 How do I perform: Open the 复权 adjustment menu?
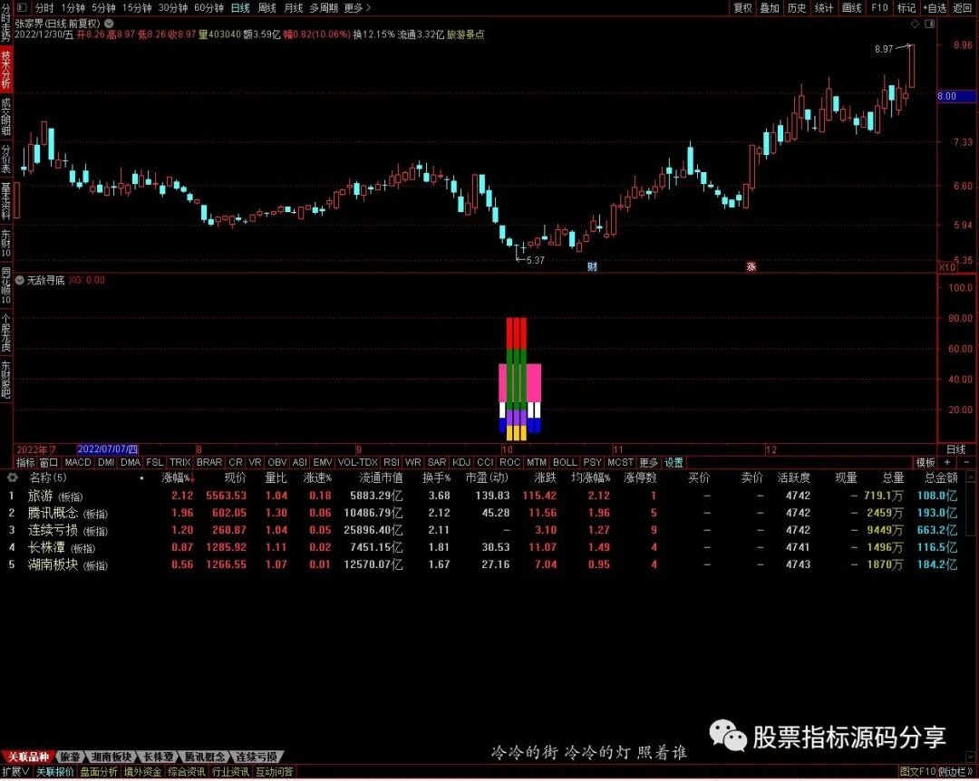tap(742, 8)
